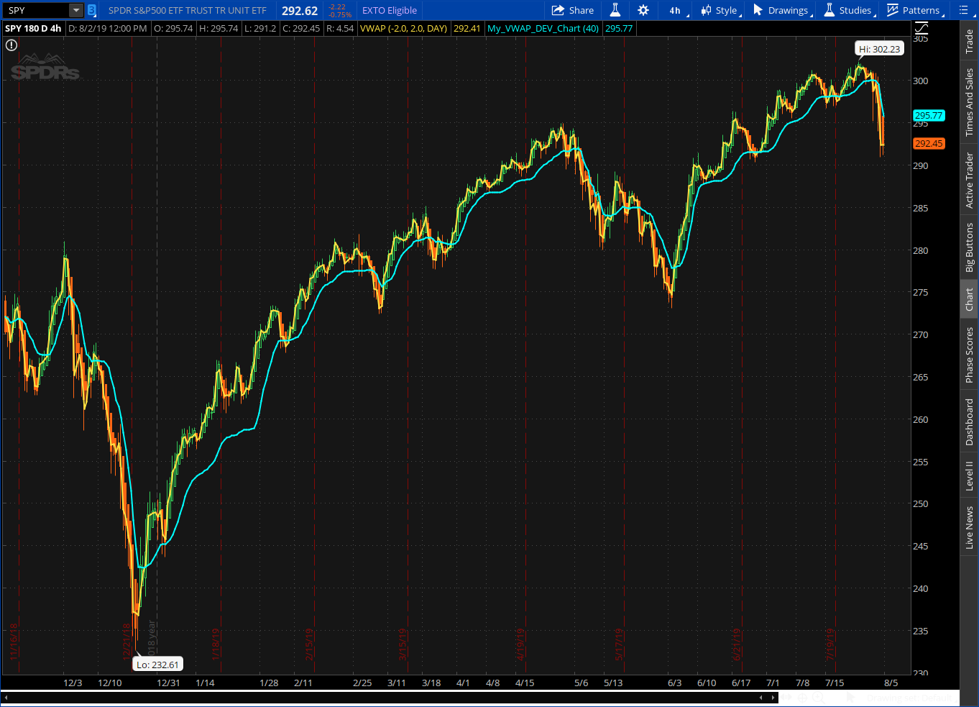This screenshot has width=979, height=707.
Task: Open the Share menu
Action: 573,10
